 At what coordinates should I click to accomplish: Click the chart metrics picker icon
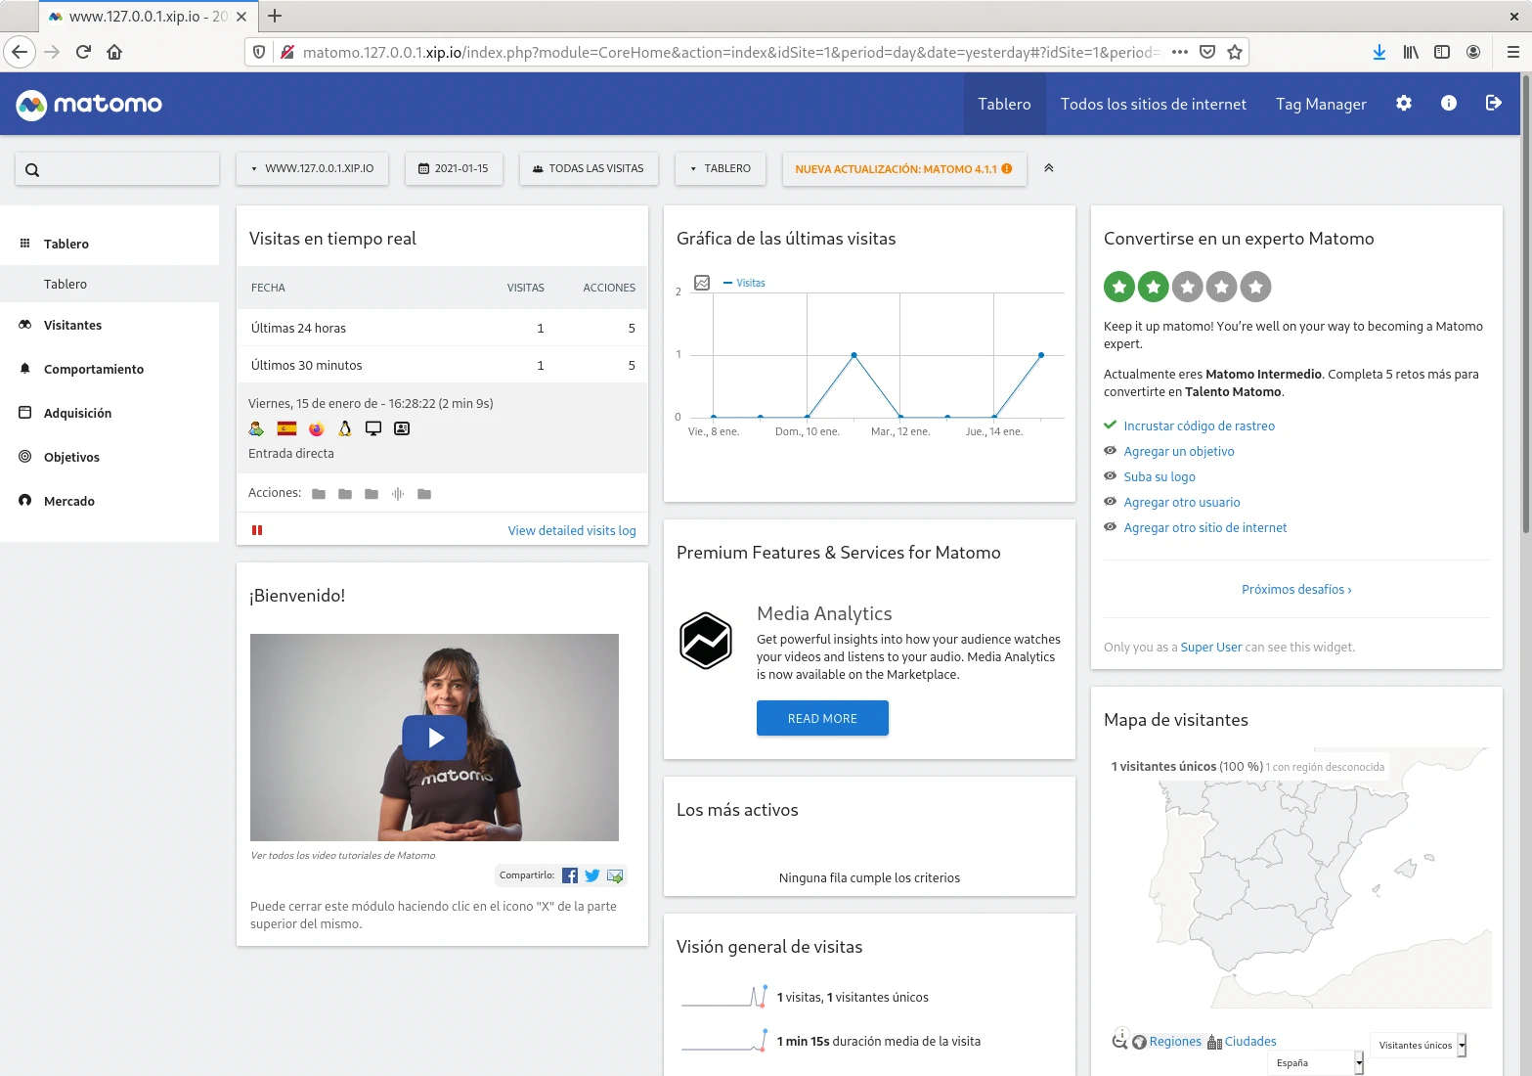[702, 283]
